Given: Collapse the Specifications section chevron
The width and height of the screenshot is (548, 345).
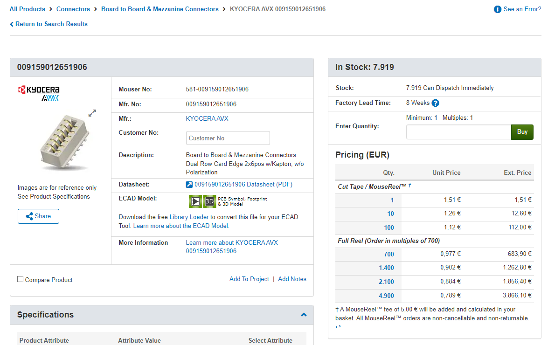Looking at the screenshot, I should 304,315.
